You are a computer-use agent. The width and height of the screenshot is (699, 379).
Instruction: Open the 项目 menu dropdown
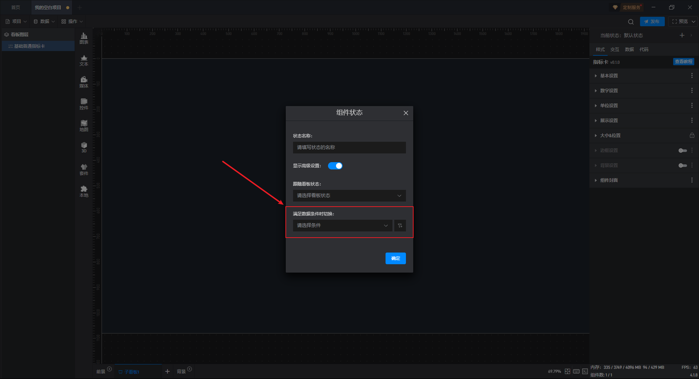click(x=16, y=22)
